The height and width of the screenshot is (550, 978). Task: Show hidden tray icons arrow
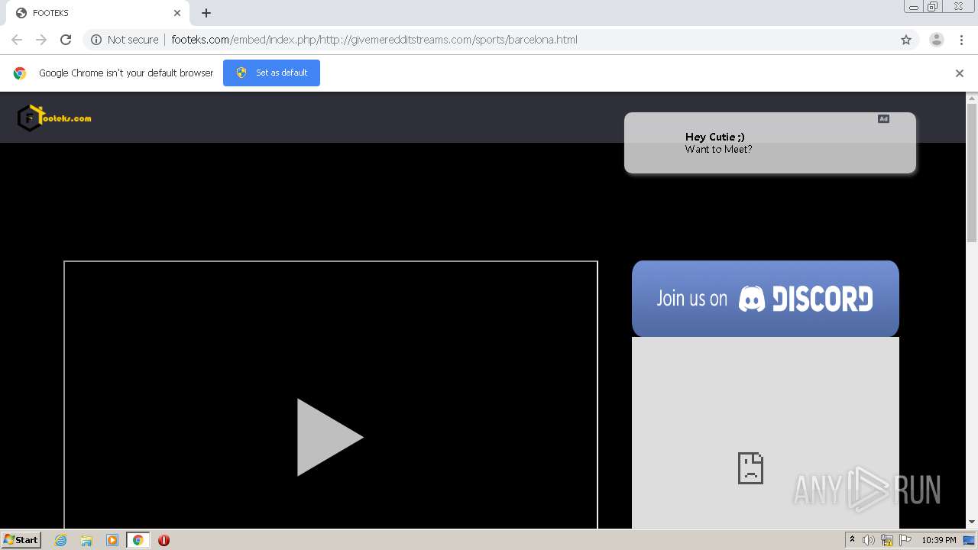coord(852,540)
